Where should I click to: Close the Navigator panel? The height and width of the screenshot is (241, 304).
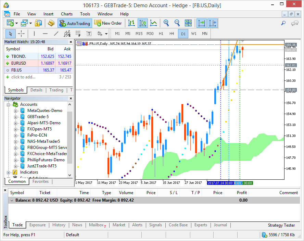click(71, 98)
